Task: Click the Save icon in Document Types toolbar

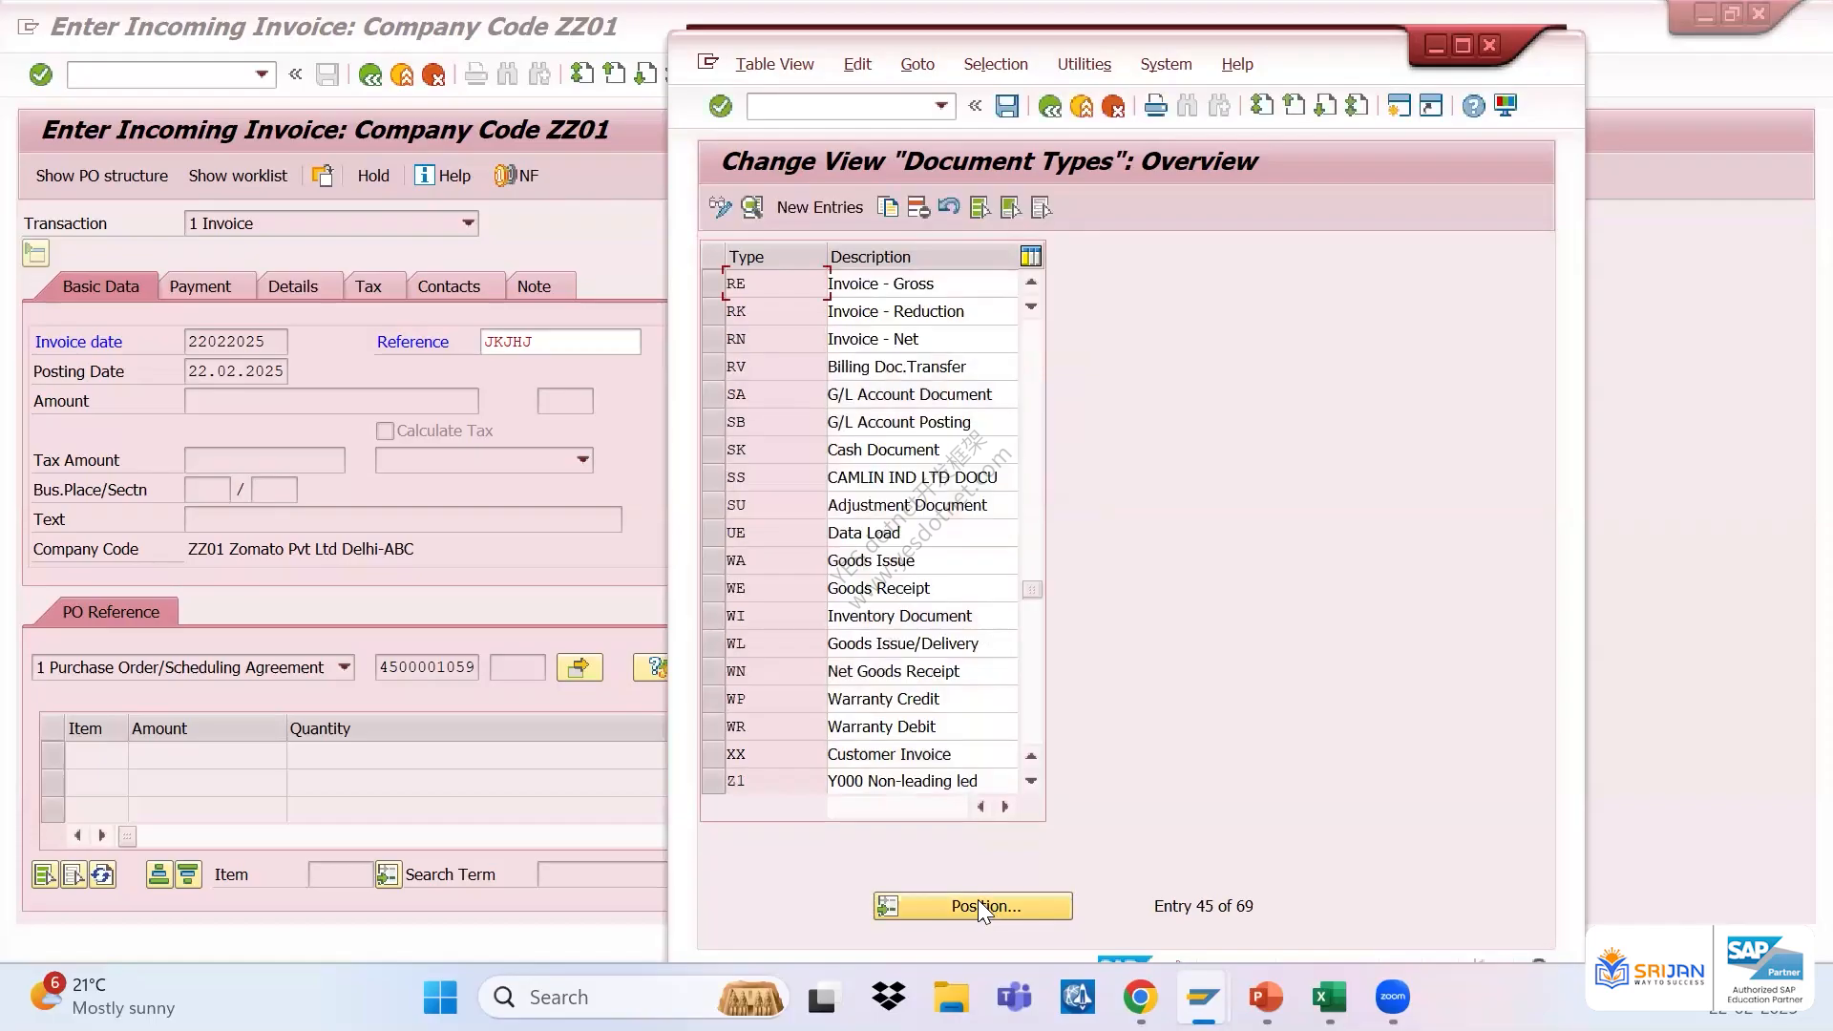Action: 1006,106
